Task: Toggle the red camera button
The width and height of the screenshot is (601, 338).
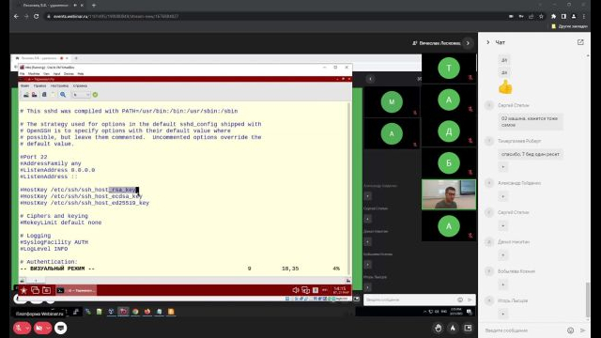Action: (39, 328)
